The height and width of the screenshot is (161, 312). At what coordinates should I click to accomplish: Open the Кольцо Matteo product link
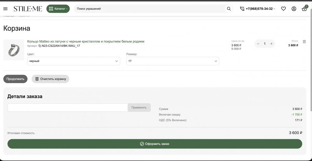point(86,41)
